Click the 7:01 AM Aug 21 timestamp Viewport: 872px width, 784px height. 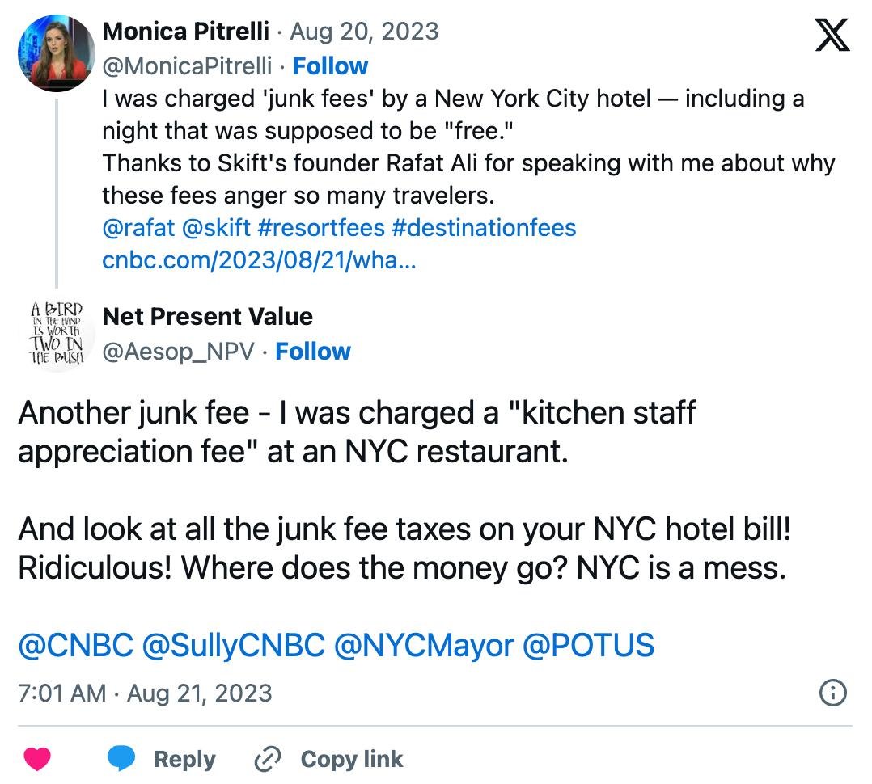[x=145, y=693]
